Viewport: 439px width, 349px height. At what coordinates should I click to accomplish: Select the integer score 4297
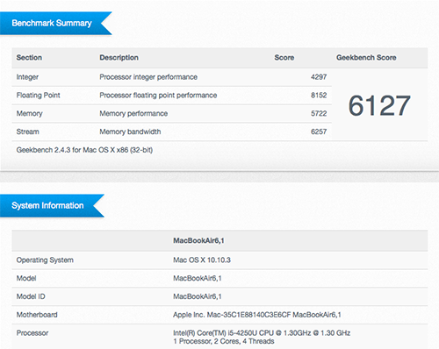tap(319, 77)
